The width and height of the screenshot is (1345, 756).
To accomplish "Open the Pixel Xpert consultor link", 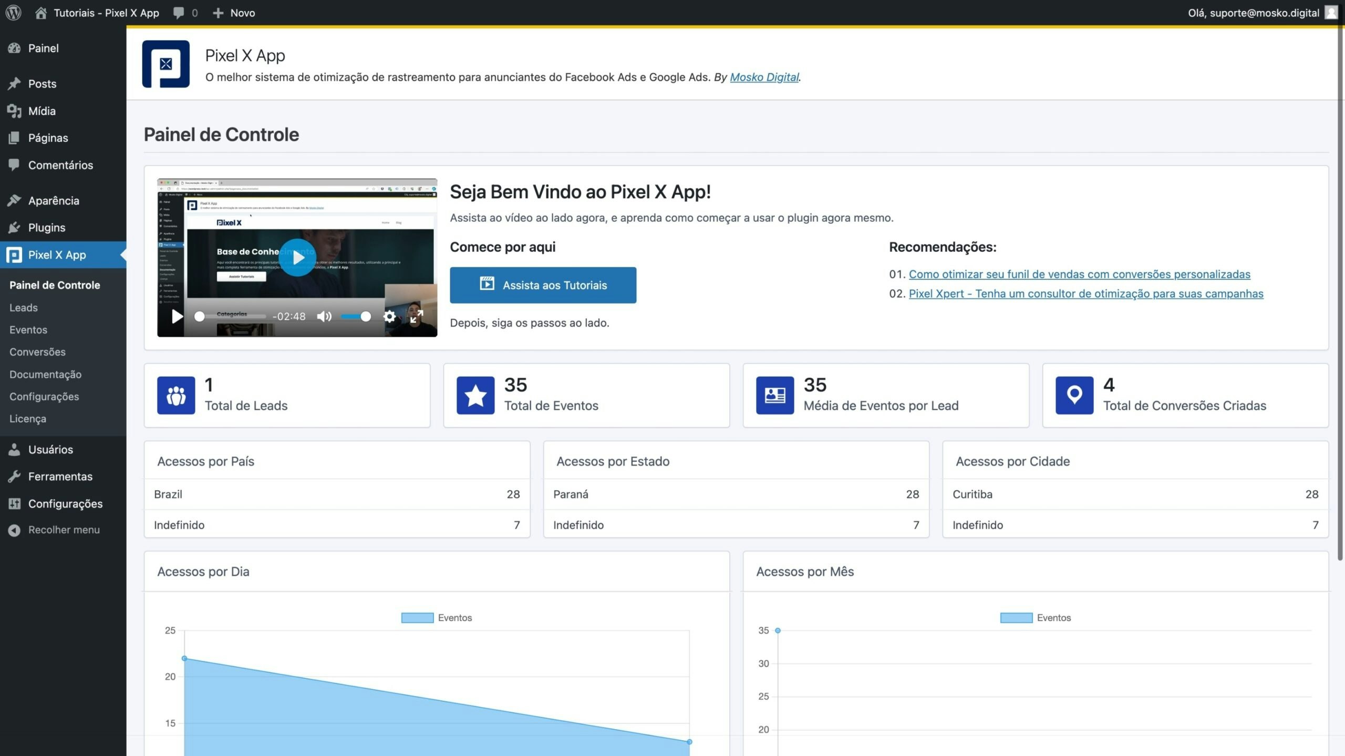I will (1086, 293).
